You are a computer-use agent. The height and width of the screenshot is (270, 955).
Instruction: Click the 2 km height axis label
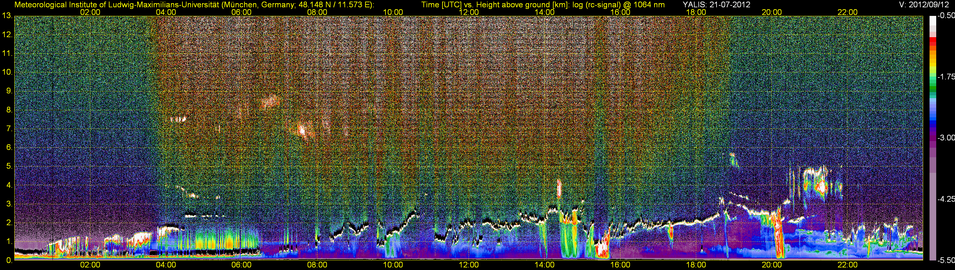click(x=9, y=223)
